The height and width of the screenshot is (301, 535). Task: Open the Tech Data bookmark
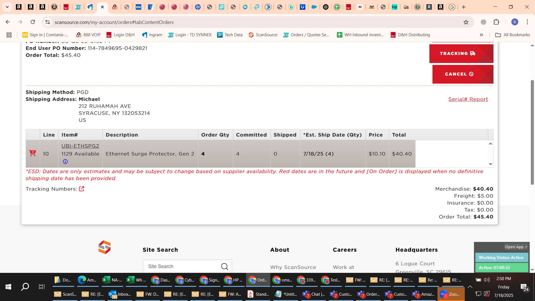230,35
